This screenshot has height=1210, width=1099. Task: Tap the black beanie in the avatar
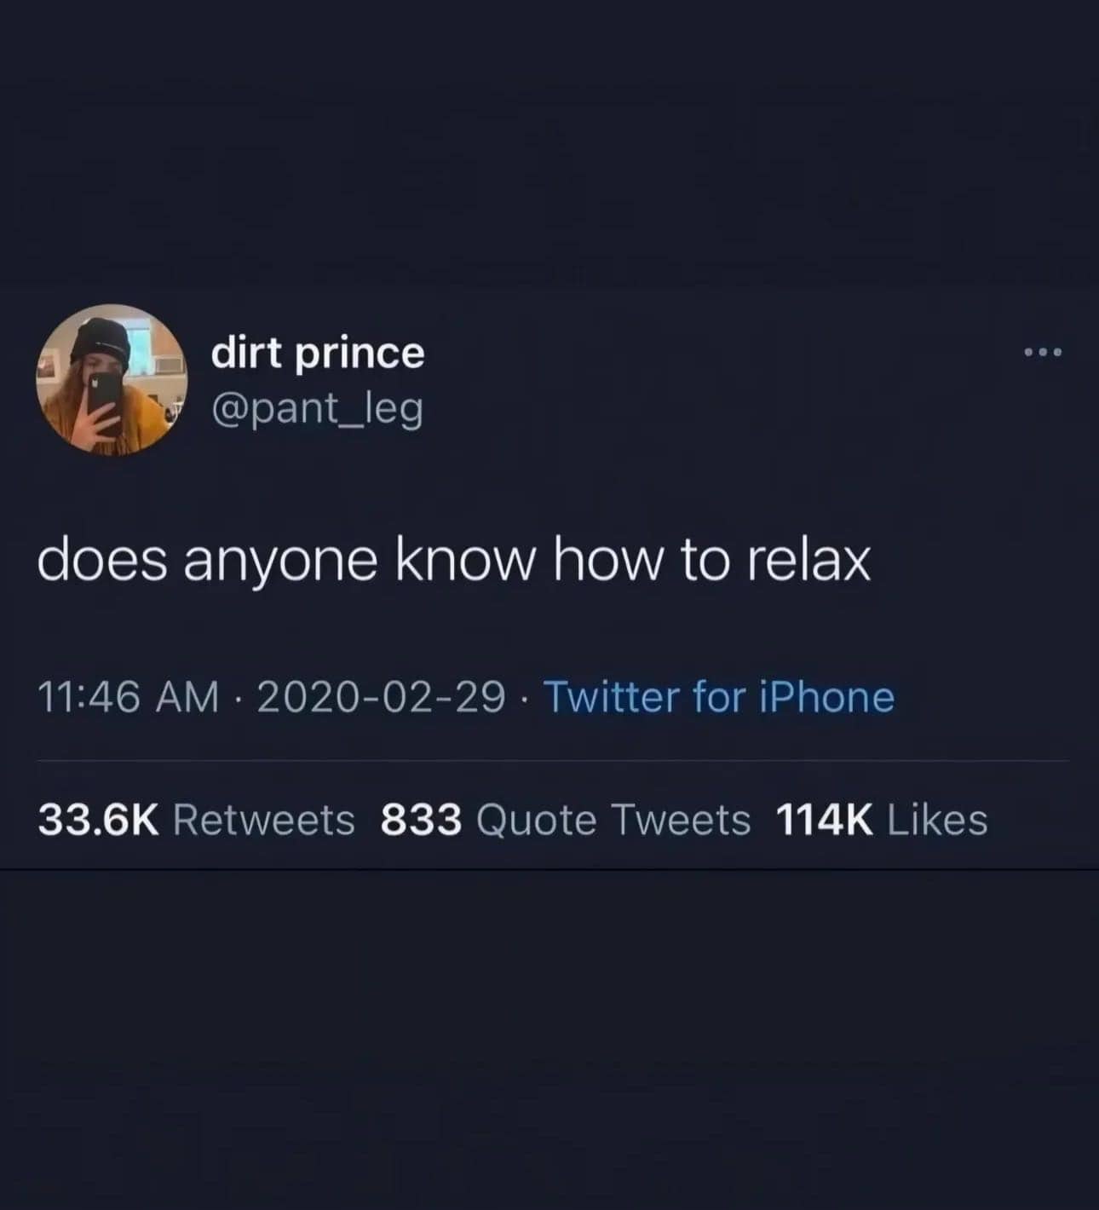pyautogui.click(x=100, y=342)
